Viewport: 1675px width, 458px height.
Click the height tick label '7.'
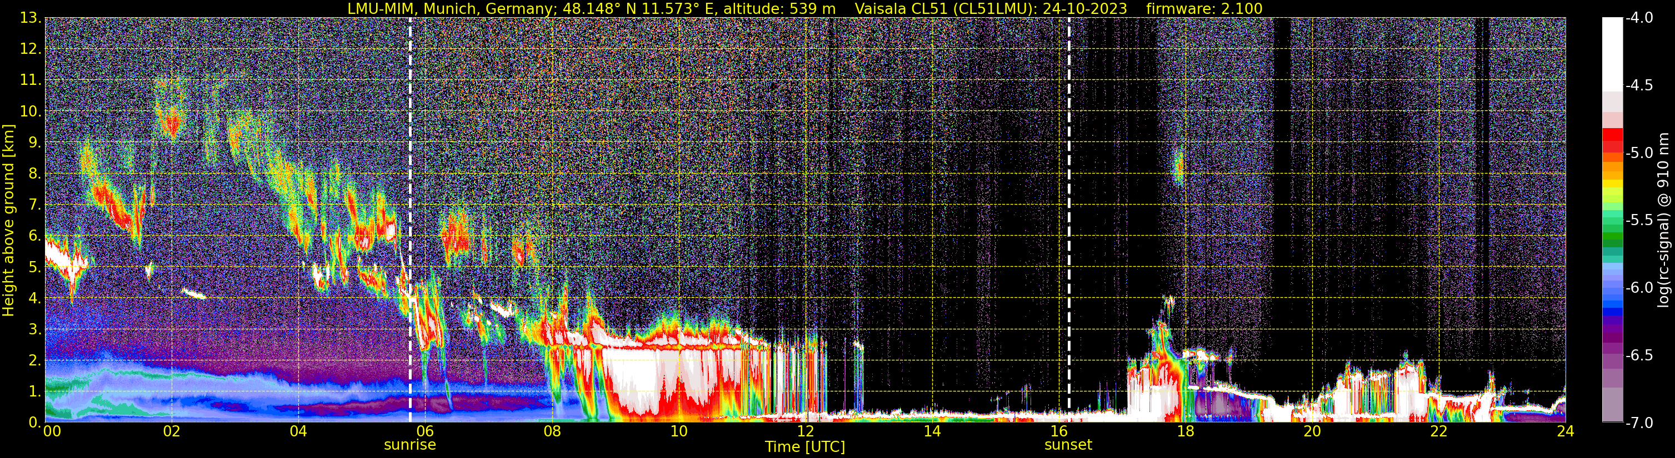[34, 205]
